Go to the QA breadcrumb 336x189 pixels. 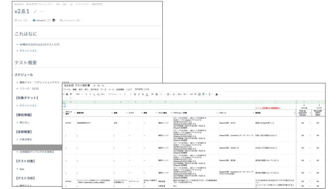tap(64, 4)
